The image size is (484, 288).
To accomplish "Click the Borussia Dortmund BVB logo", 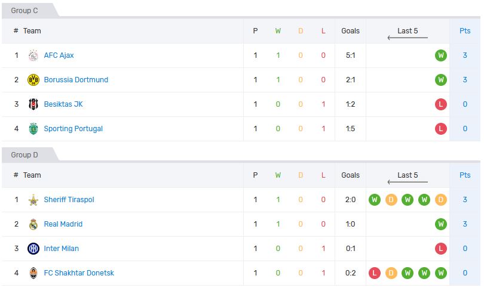I will coord(33,80).
